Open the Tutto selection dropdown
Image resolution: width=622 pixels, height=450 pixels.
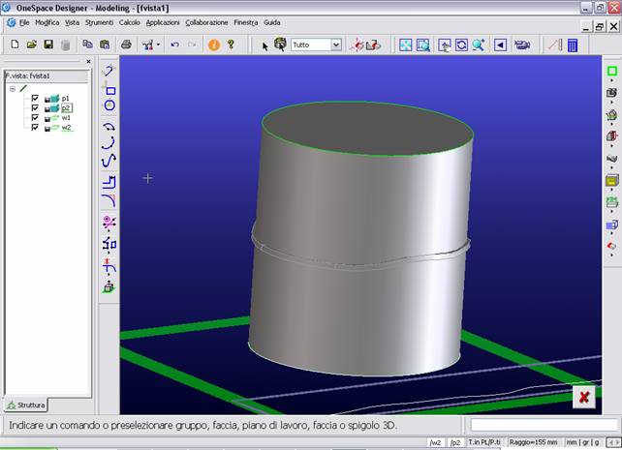(336, 45)
